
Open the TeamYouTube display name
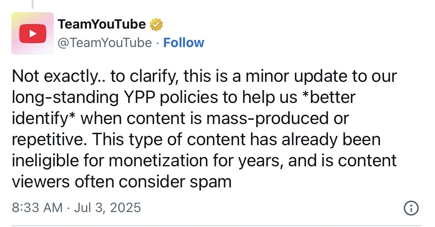(102, 24)
